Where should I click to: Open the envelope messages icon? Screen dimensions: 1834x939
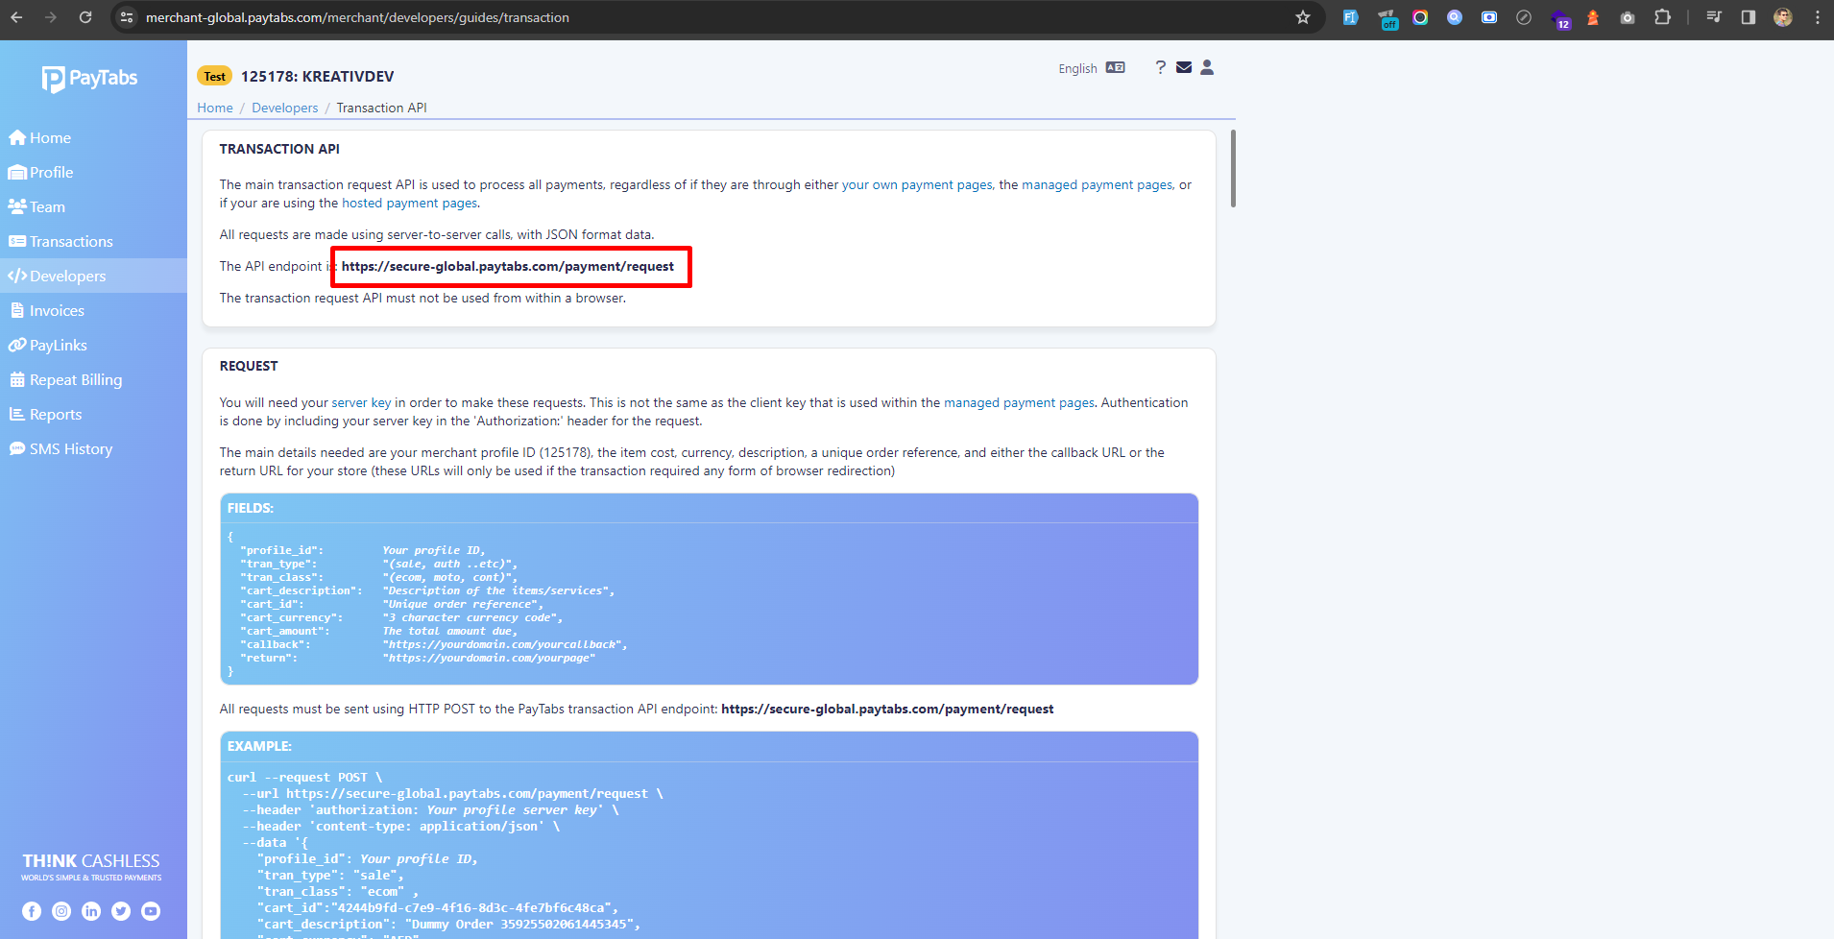[1184, 67]
